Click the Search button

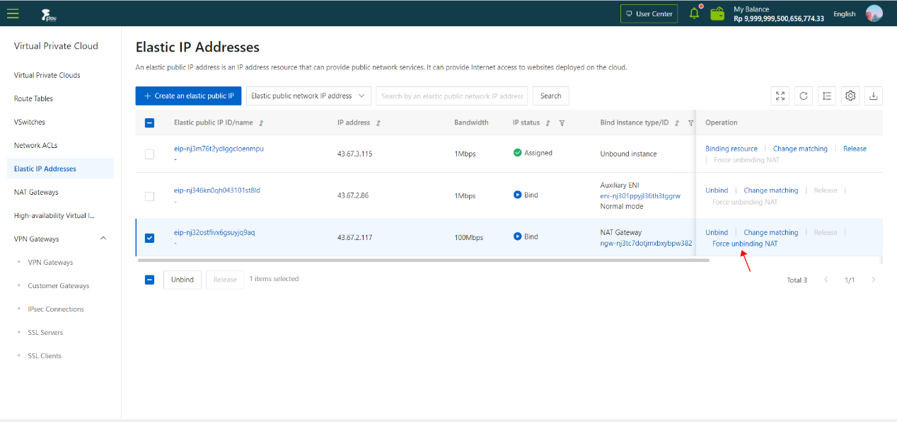click(x=550, y=96)
